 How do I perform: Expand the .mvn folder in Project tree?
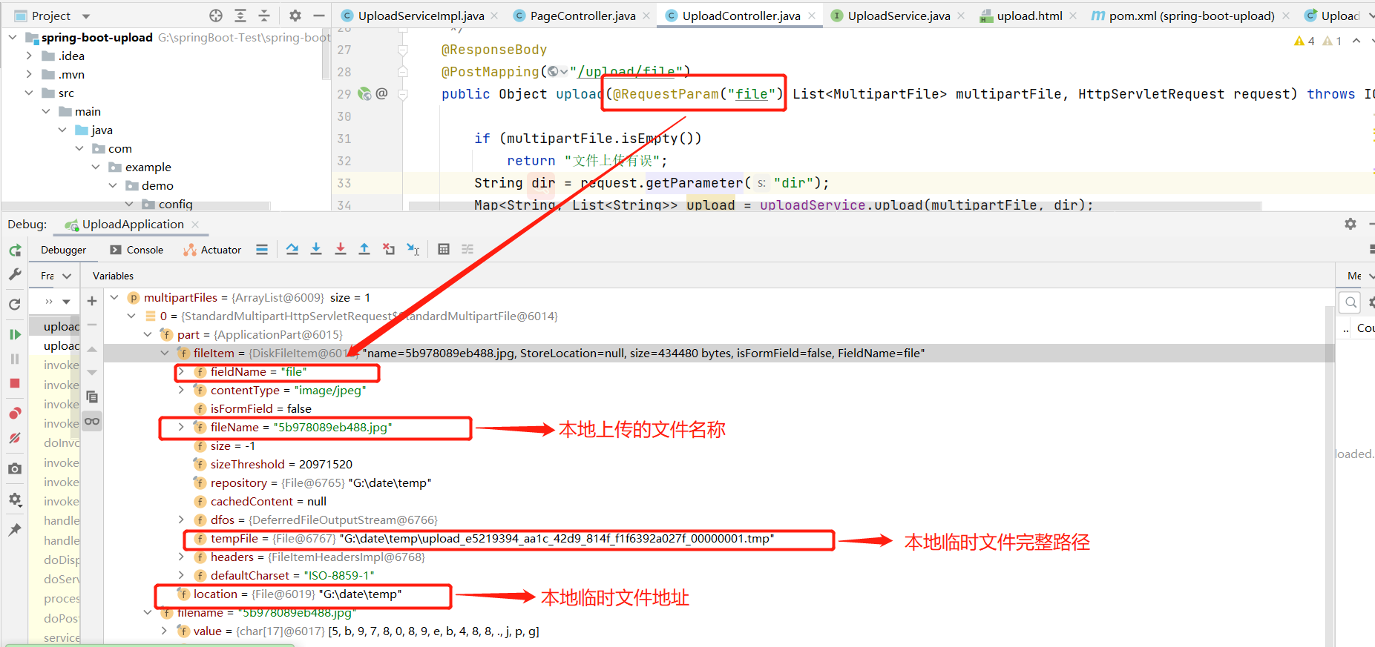(x=29, y=74)
